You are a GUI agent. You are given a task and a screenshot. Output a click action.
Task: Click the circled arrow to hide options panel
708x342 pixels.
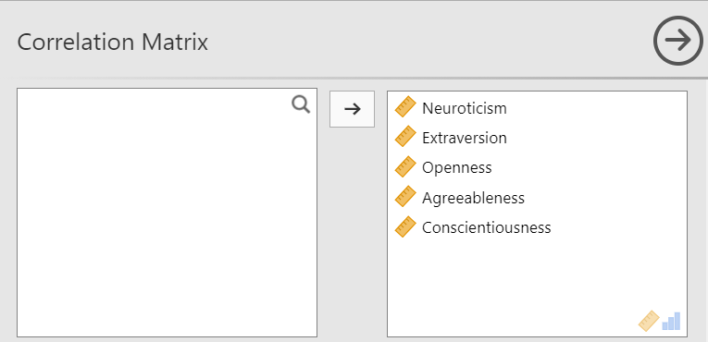(678, 41)
